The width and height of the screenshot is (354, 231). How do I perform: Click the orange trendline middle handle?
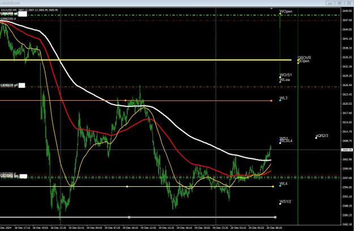(126, 101)
